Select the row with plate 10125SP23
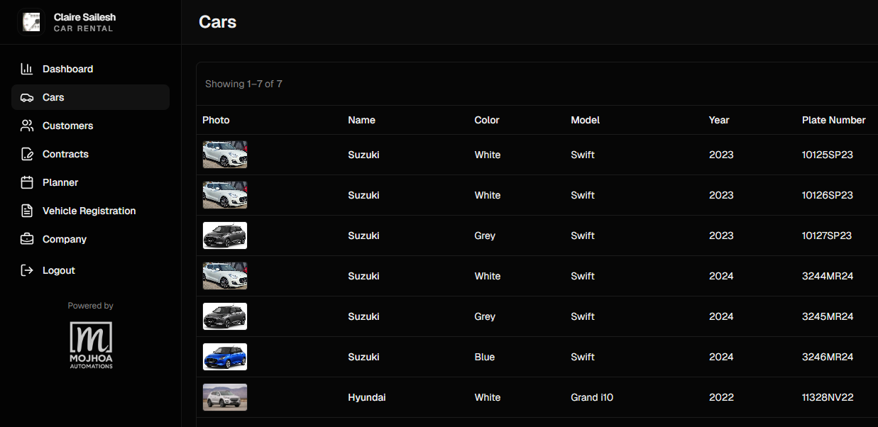878x427 pixels. click(497, 155)
